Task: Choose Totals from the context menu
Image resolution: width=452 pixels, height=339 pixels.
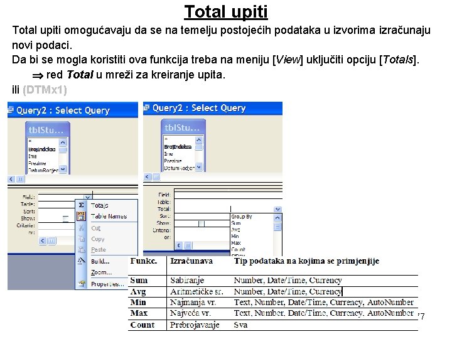Action: (x=99, y=205)
